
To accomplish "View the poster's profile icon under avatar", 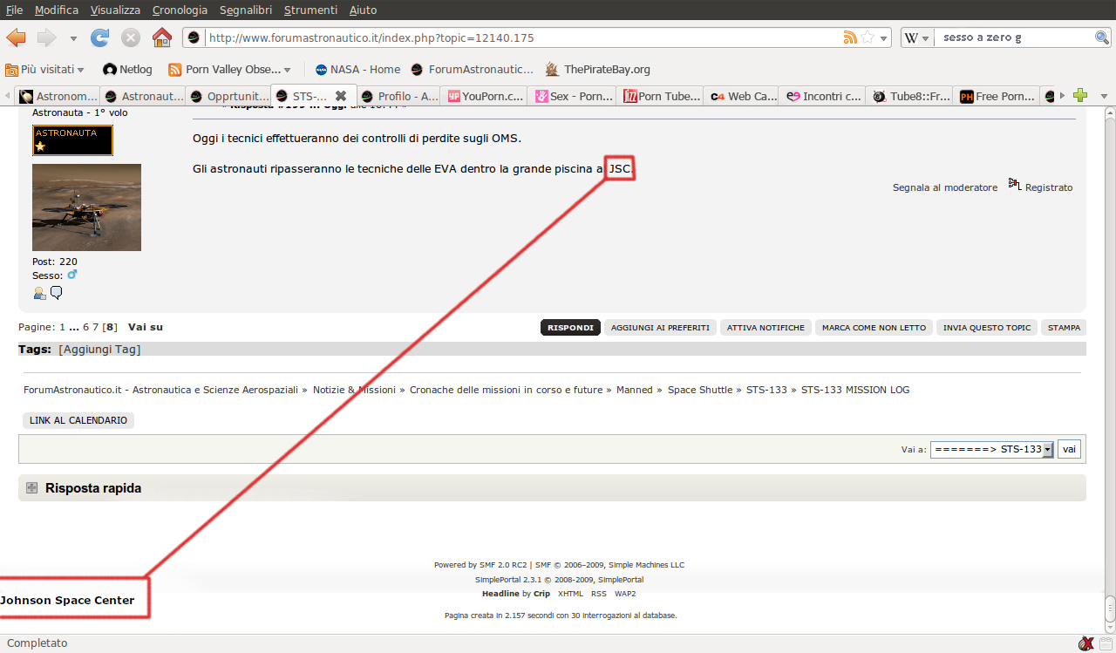I will 39,293.
